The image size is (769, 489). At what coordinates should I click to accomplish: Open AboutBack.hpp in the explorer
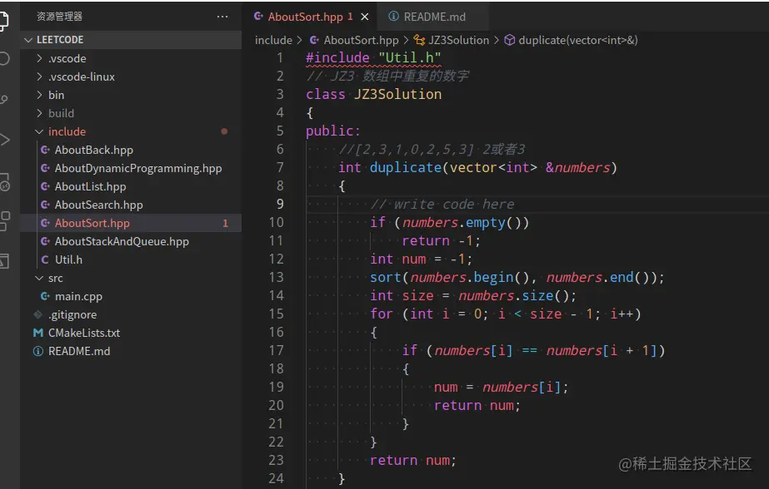coord(131,150)
